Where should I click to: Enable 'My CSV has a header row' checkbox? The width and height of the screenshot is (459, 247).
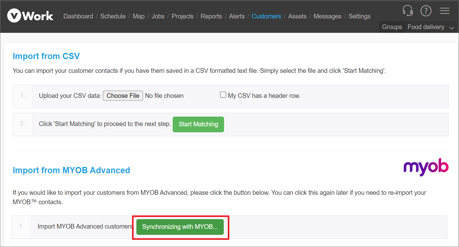(223, 95)
